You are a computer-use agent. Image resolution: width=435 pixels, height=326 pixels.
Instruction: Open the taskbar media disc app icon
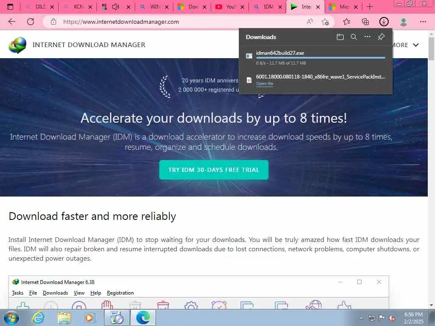[116, 318]
